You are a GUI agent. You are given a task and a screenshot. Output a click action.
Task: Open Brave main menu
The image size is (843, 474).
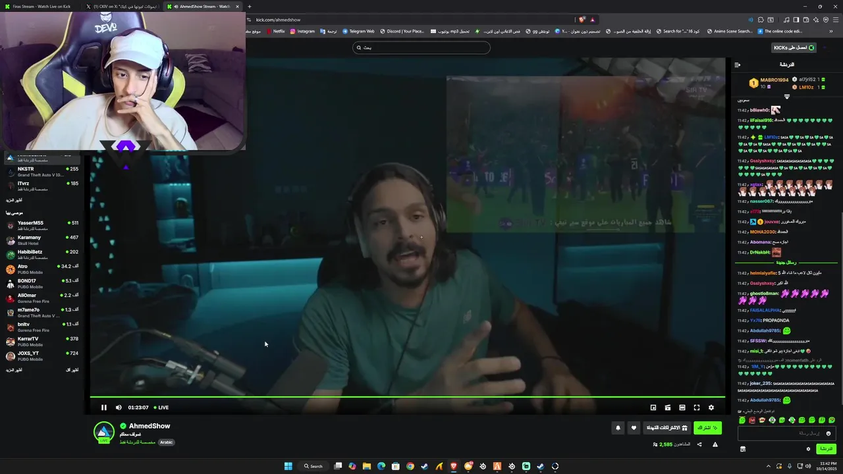834,20
